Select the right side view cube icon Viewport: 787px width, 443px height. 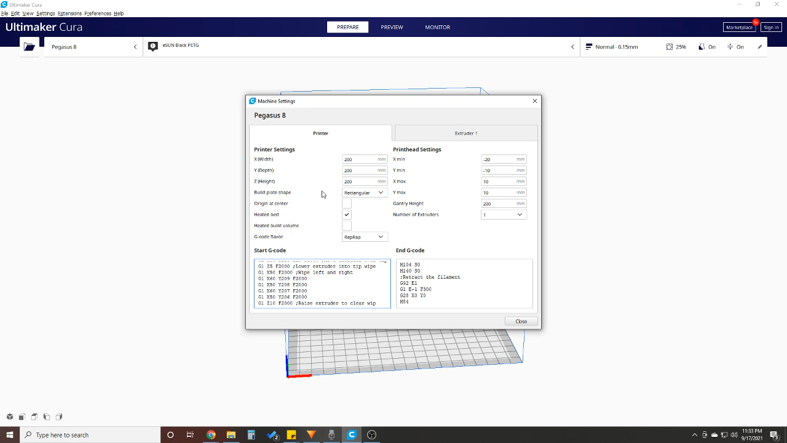(x=59, y=417)
